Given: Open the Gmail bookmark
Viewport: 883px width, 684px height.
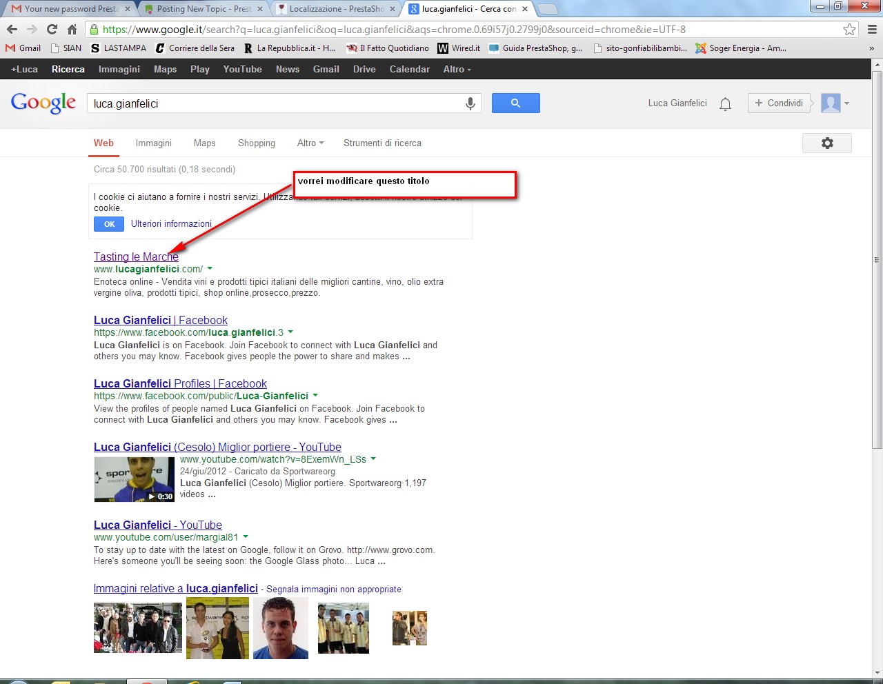Looking at the screenshot, I should coord(23,48).
